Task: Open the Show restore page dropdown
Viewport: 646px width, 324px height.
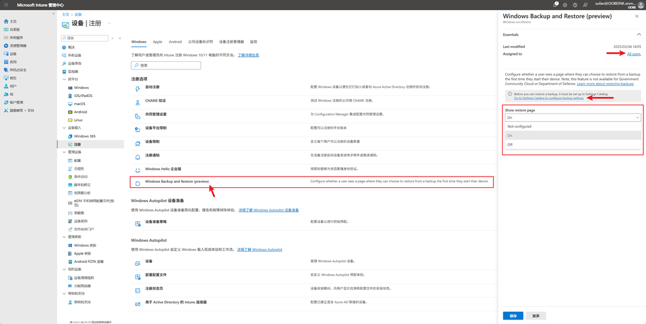Action: (x=573, y=118)
